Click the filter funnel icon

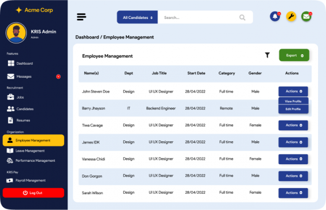point(267,55)
